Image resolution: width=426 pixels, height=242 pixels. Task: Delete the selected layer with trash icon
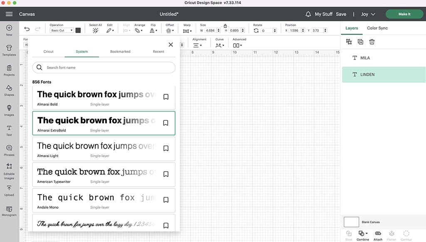372,42
